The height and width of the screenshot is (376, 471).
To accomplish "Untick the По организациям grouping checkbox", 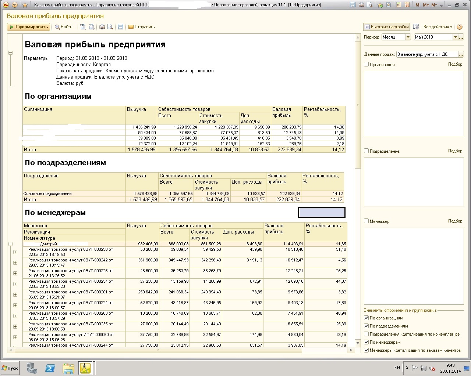I will [366, 318].
